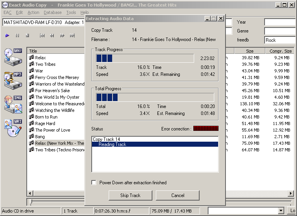Click the MP3 compressed extraction icon
Screen dimensions: 297x216
(13, 81)
